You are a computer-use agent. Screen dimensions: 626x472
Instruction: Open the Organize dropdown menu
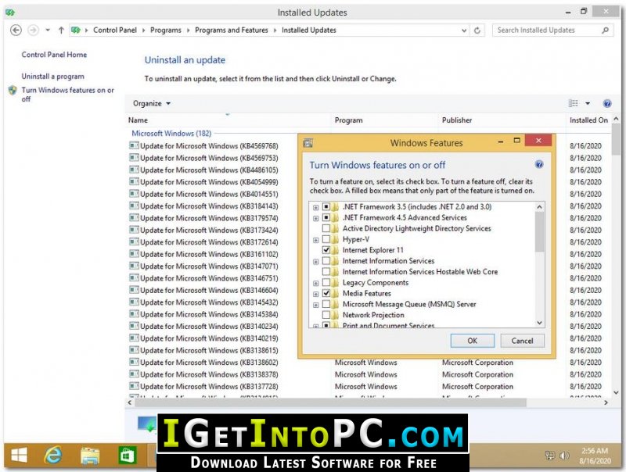pos(152,104)
